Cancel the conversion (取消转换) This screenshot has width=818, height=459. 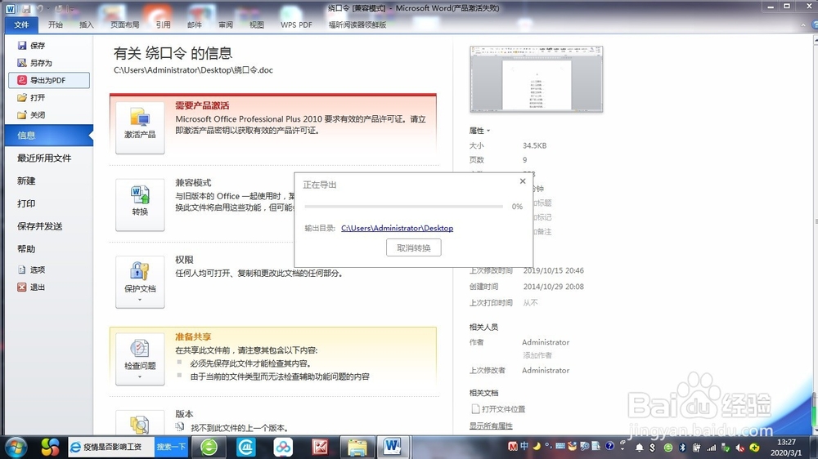(414, 247)
